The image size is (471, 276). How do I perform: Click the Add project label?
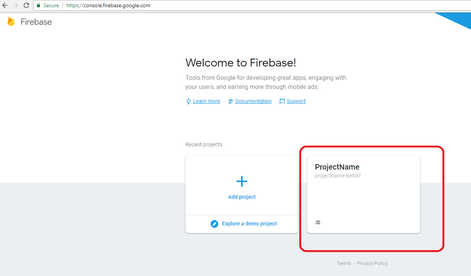pyautogui.click(x=242, y=197)
